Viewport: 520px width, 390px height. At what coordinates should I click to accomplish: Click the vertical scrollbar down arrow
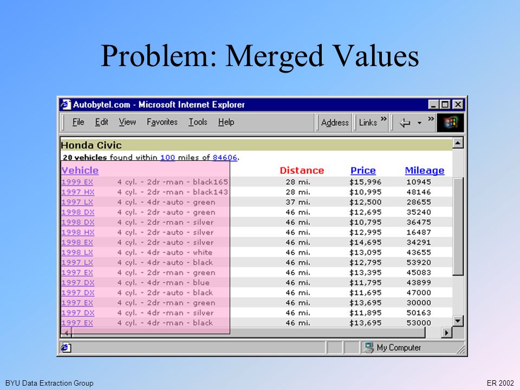click(x=458, y=321)
